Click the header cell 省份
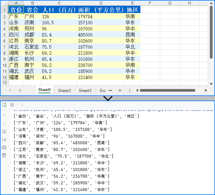The width and height of the screenshot is (215, 195). [16, 10]
